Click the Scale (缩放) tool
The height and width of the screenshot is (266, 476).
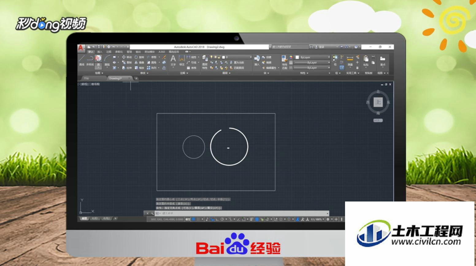click(139, 68)
